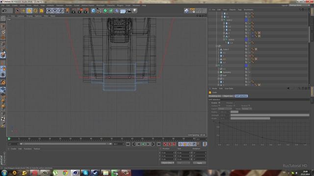314x176 pixels.
Task: Open the Falloff dropdown
Action: pos(225,109)
